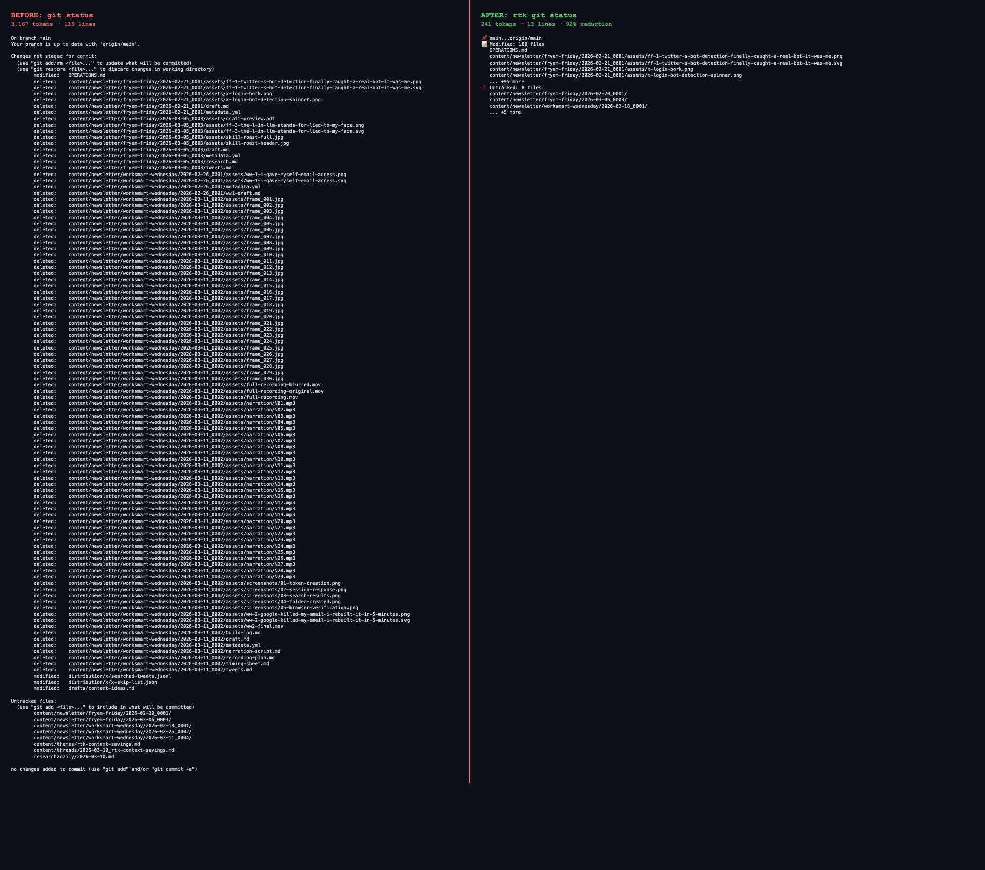Click the 'Untracked files:' heading on left
Image resolution: width=985 pixels, height=870 pixels.
coord(34,701)
